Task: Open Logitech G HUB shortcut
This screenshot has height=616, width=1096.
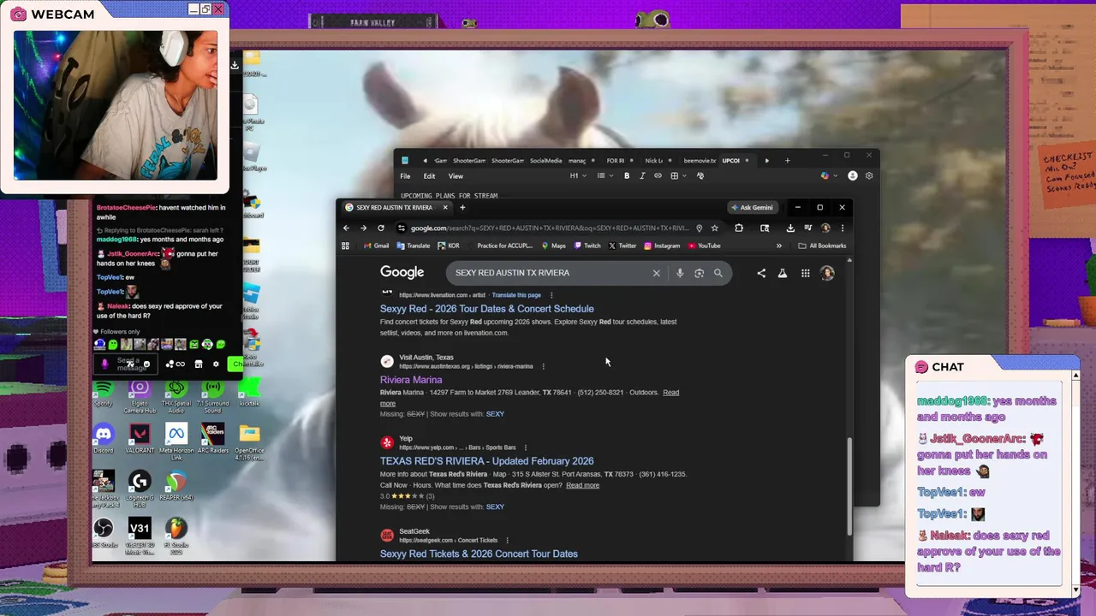Action: [x=140, y=489]
